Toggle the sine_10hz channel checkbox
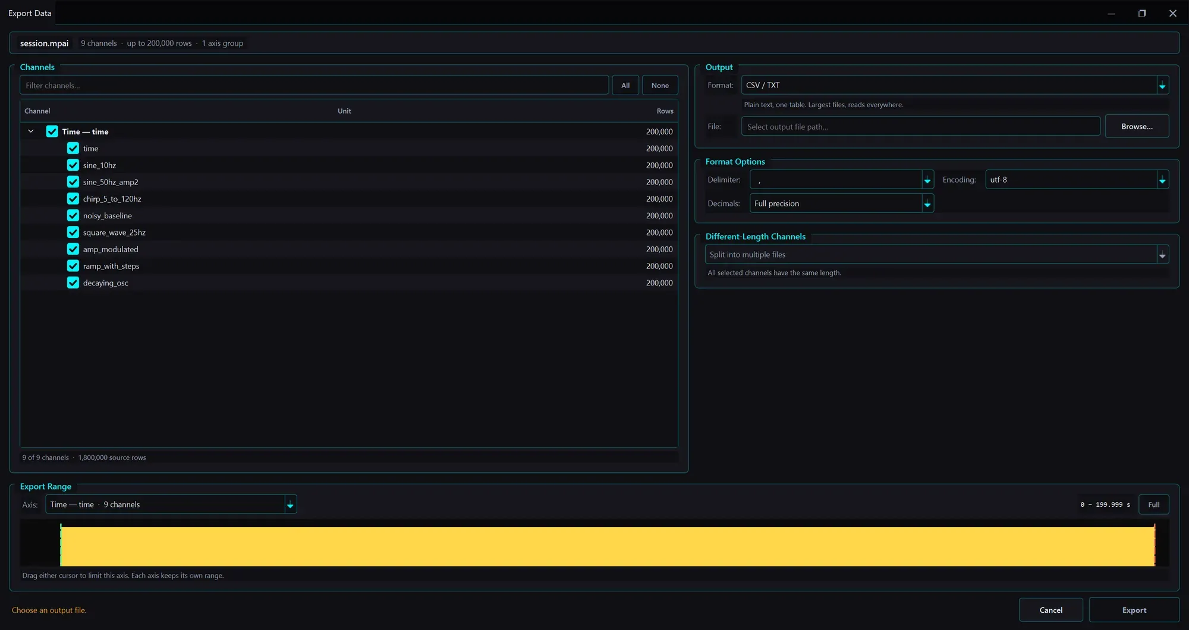 (x=73, y=165)
